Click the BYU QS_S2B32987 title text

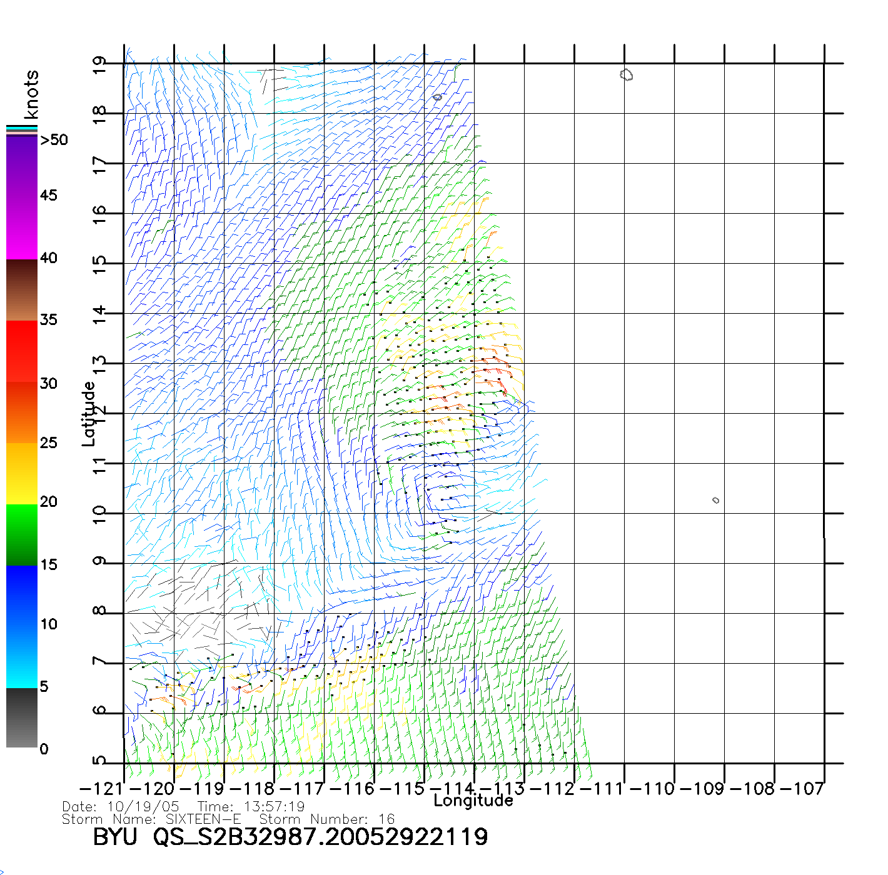(290, 837)
